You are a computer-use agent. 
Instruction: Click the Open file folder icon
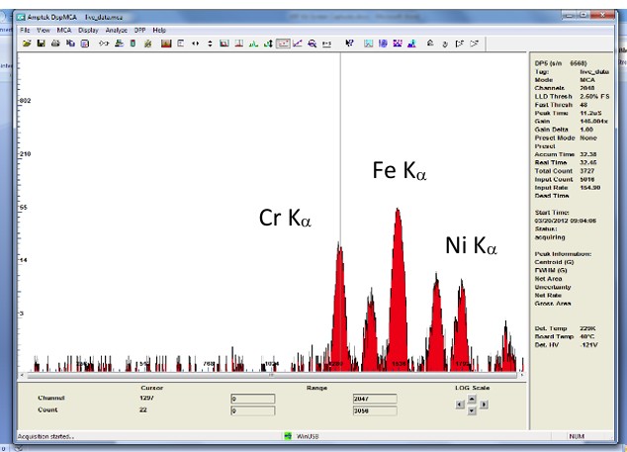point(27,44)
